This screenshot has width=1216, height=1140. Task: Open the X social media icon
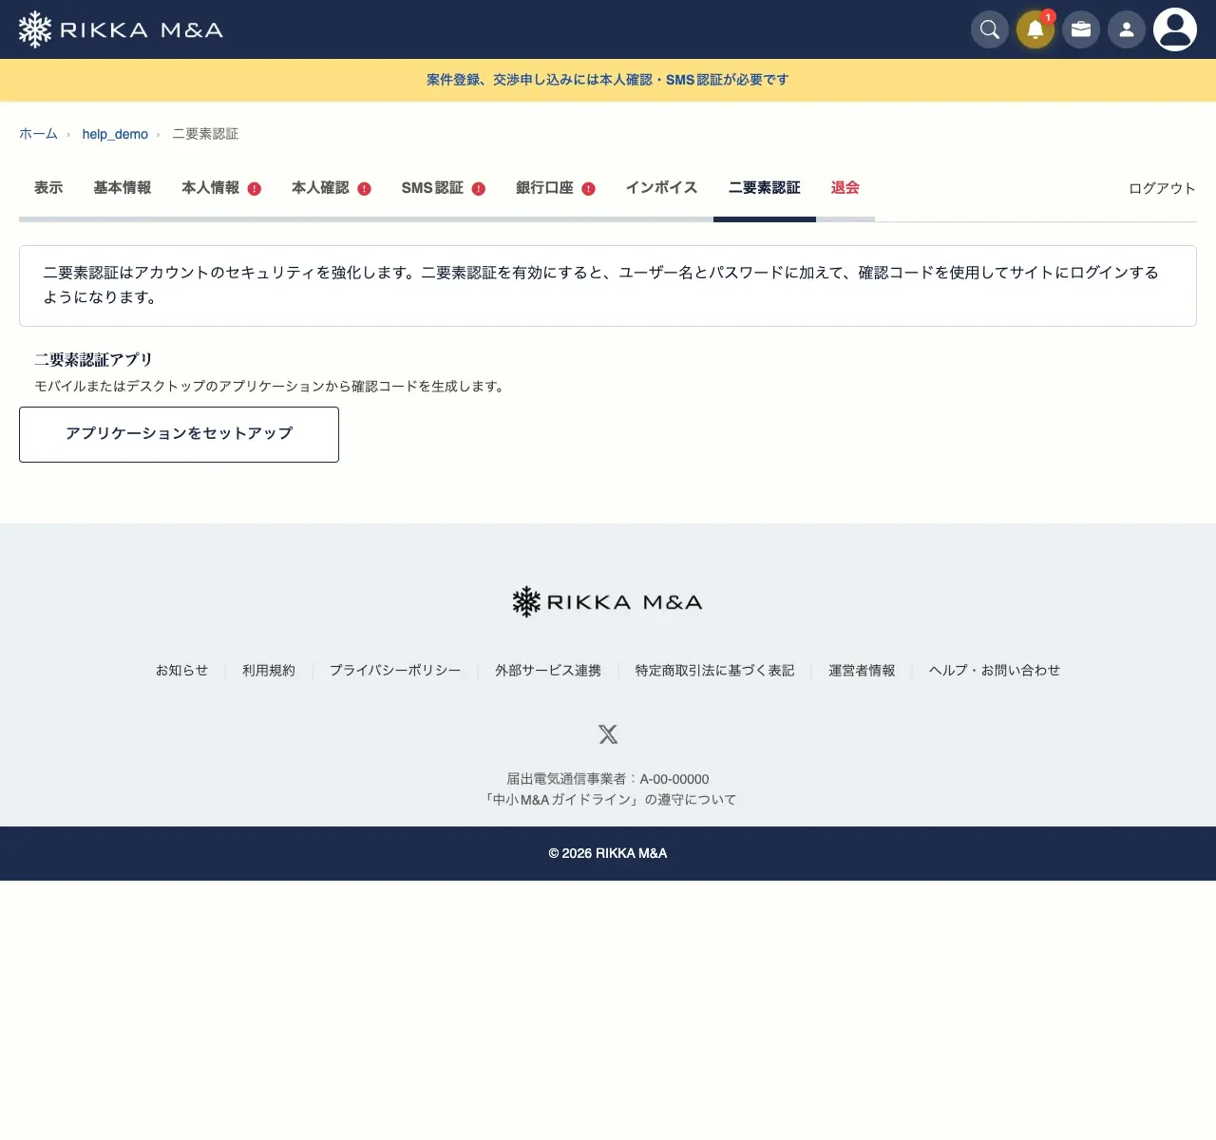[608, 733]
